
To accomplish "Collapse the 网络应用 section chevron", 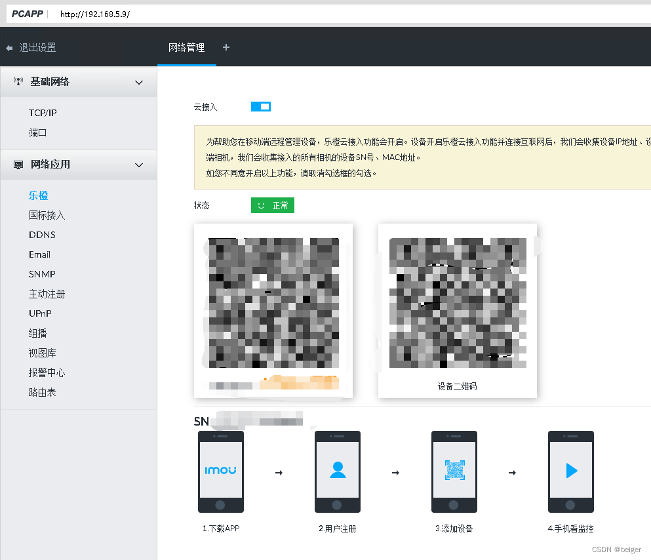I will (x=139, y=165).
